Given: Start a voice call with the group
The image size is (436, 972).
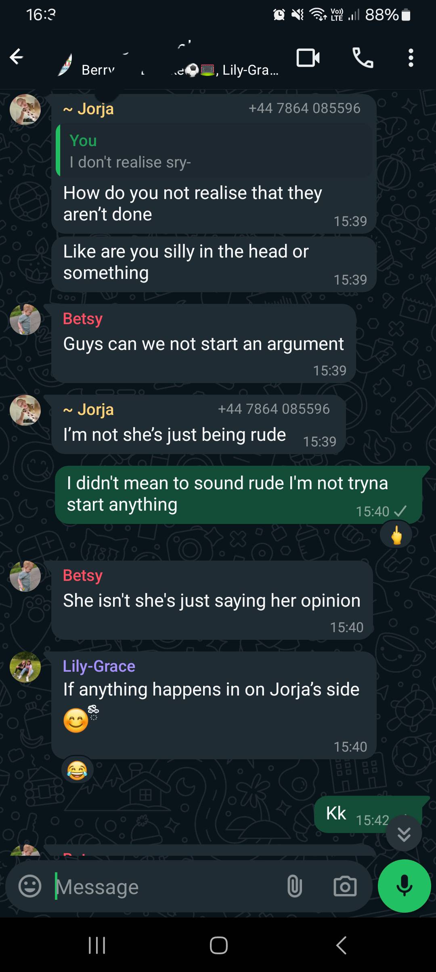Looking at the screenshot, I should coord(363,57).
